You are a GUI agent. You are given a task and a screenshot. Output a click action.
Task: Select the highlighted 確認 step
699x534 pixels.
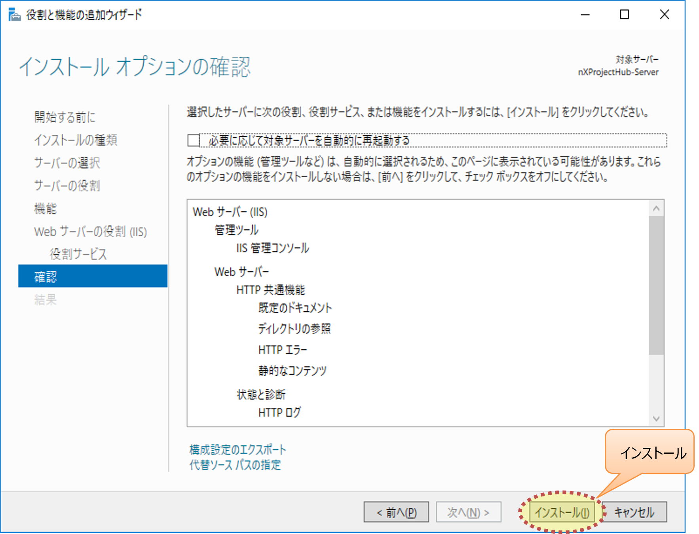(93, 276)
